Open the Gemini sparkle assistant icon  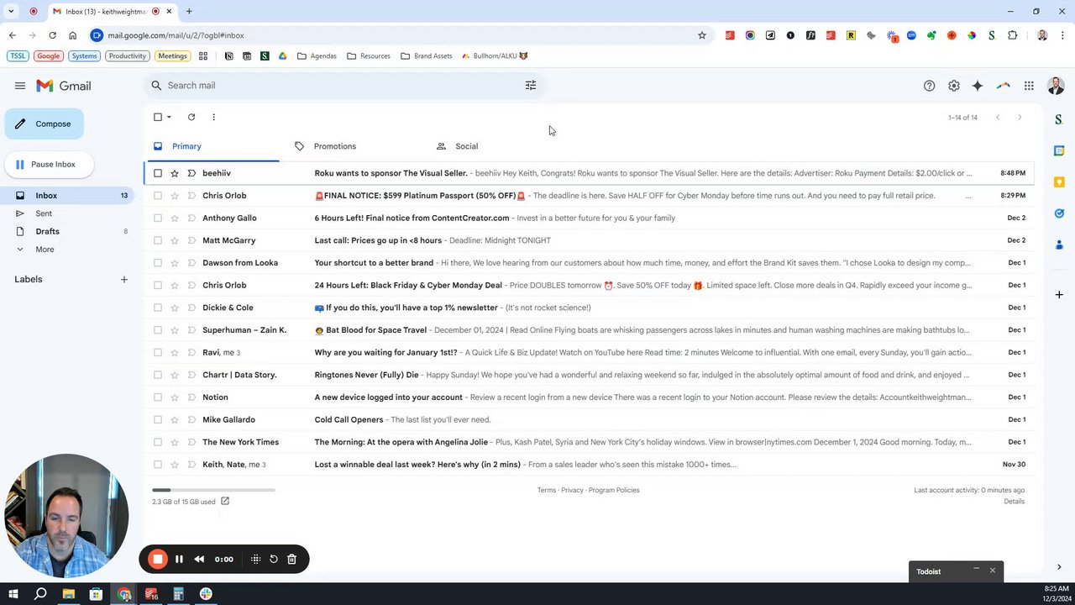coord(978,86)
